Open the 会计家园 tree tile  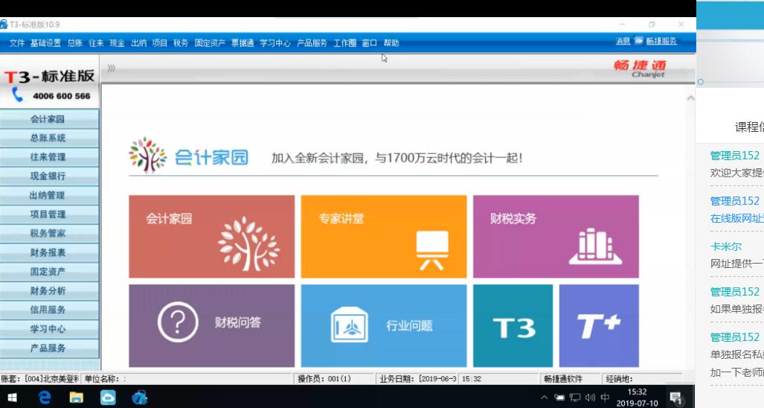211,237
